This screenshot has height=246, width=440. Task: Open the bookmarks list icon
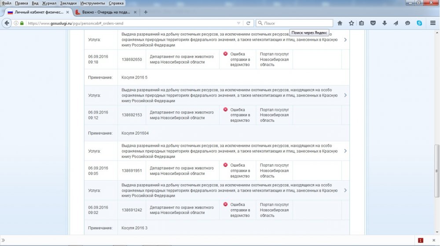click(x=361, y=23)
